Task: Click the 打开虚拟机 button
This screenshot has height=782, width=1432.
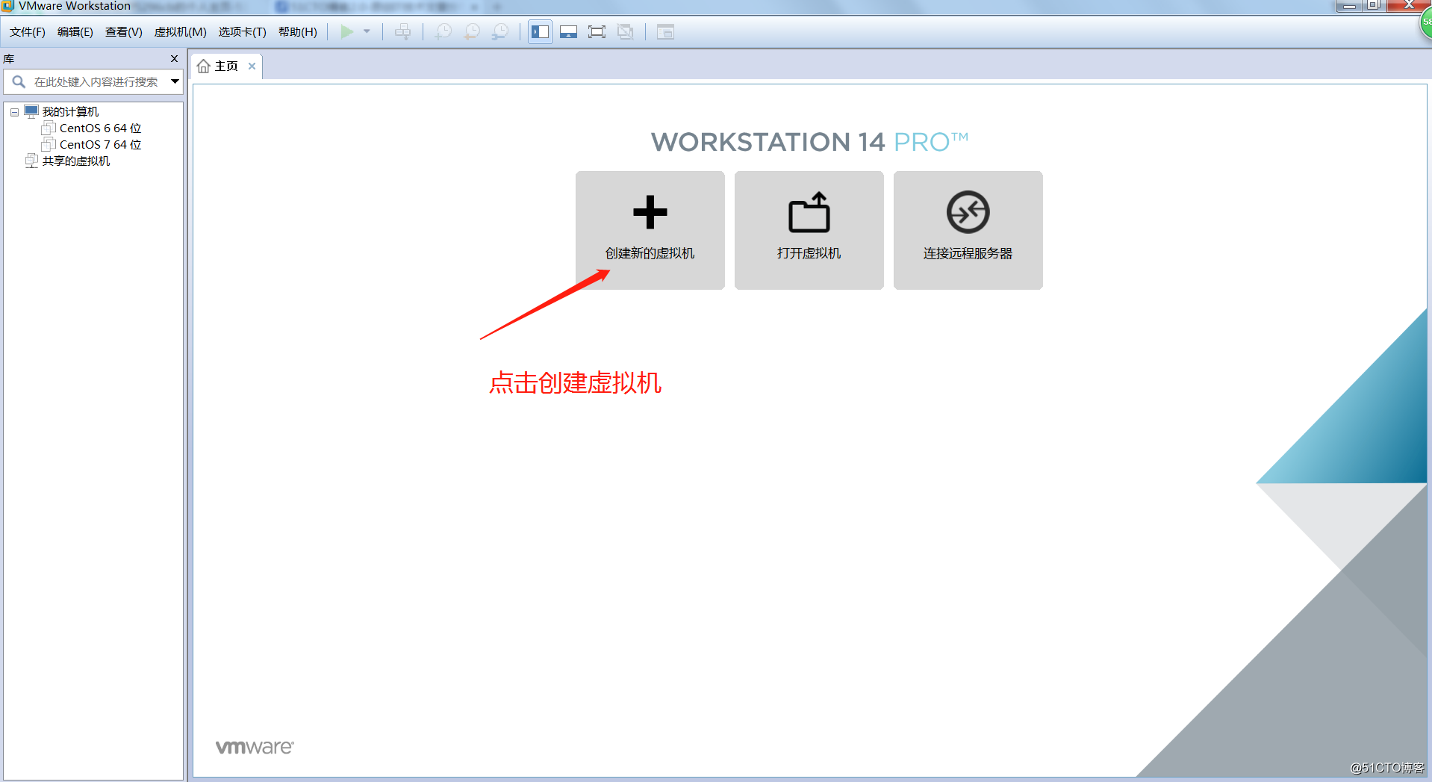Action: pos(809,230)
